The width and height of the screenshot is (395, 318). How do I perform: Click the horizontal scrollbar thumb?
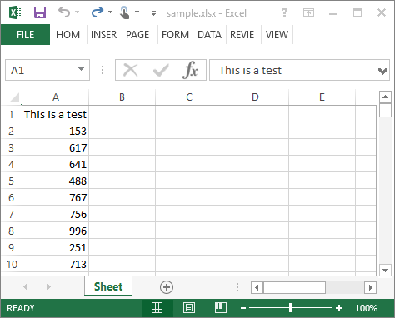pos(294,287)
